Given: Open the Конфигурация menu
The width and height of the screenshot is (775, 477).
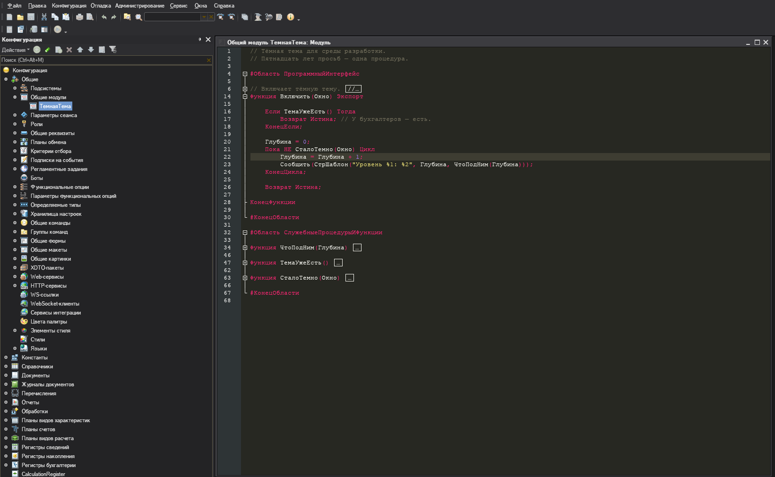Looking at the screenshot, I should coord(69,6).
